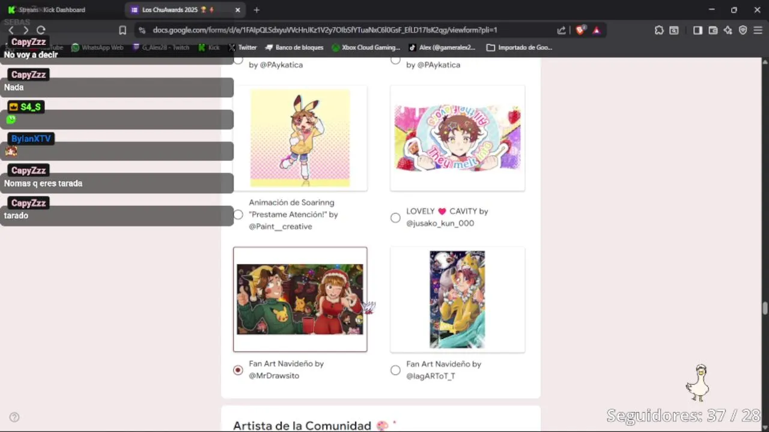Open the Twitter bookmark
The width and height of the screenshot is (769, 432).
click(242, 47)
